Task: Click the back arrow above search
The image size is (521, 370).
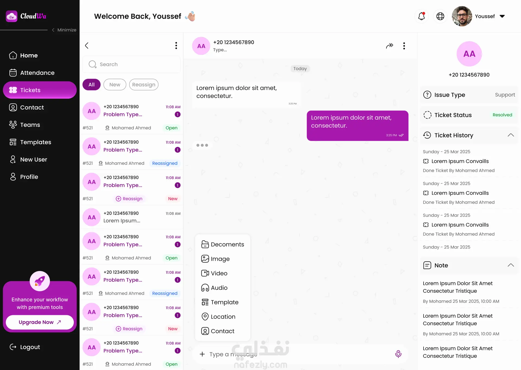Action: [87, 46]
